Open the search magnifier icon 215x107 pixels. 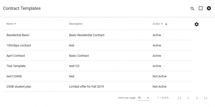coord(192,9)
